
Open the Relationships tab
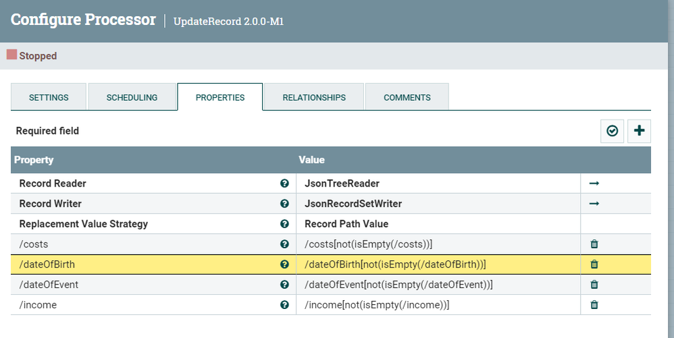[x=314, y=97]
